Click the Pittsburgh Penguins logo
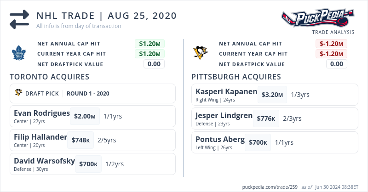 click(200, 53)
